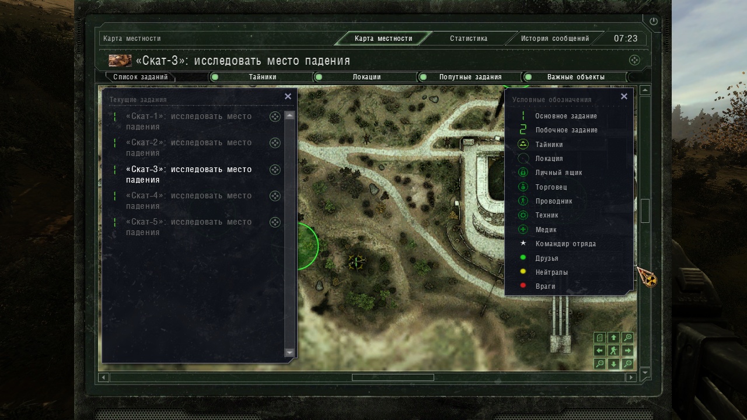Viewport: 747px width, 420px height.
Task: Toggle the Попутные задания filter
Action: 469,77
